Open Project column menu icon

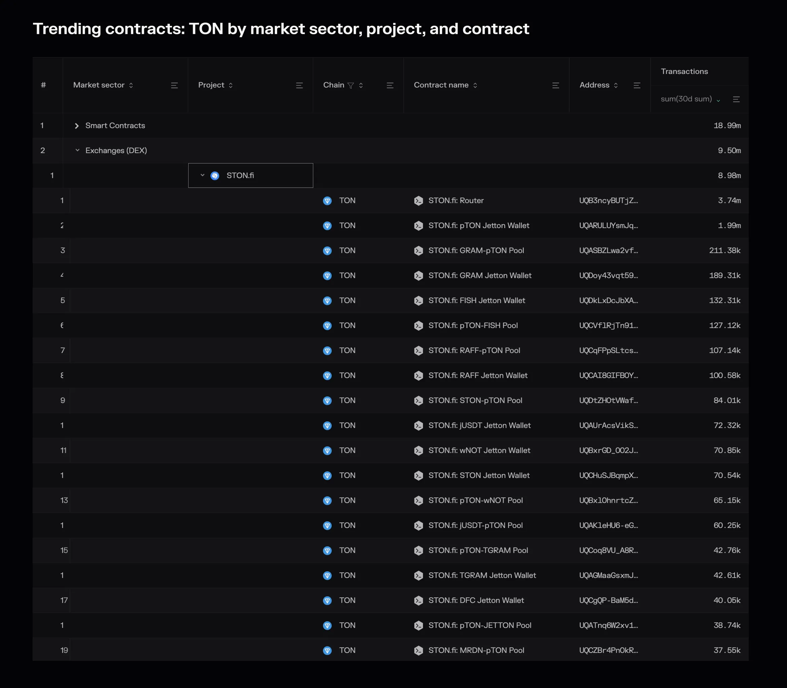300,85
